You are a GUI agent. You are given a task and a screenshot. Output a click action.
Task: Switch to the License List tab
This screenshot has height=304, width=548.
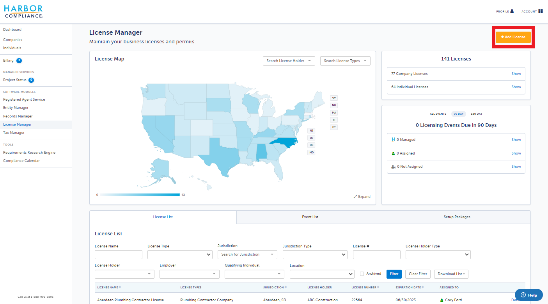pyautogui.click(x=163, y=217)
